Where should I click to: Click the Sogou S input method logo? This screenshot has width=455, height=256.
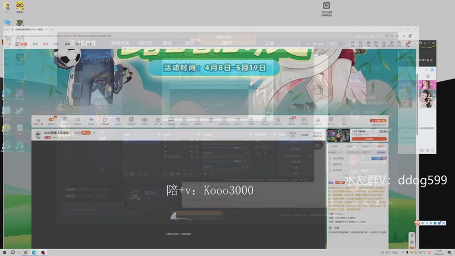click(x=417, y=222)
